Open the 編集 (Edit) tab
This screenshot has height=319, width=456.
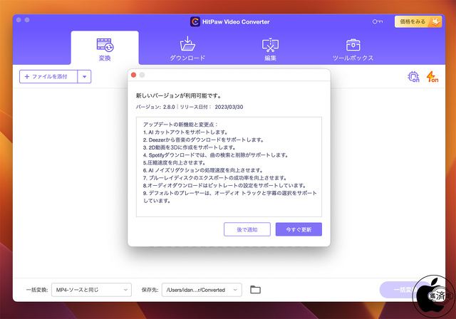(x=270, y=48)
